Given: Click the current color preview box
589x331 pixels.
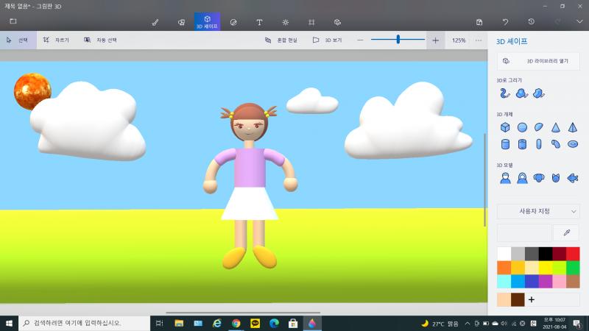Looking at the screenshot, I should [x=524, y=233].
